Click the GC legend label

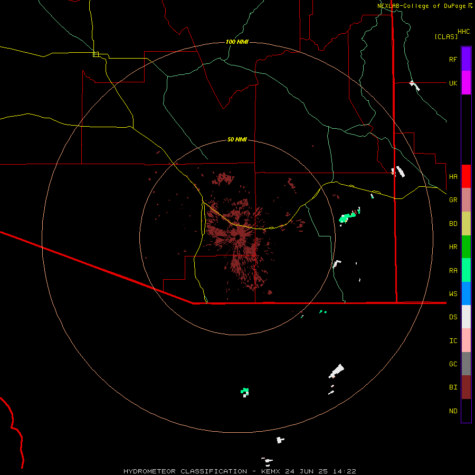click(453, 364)
